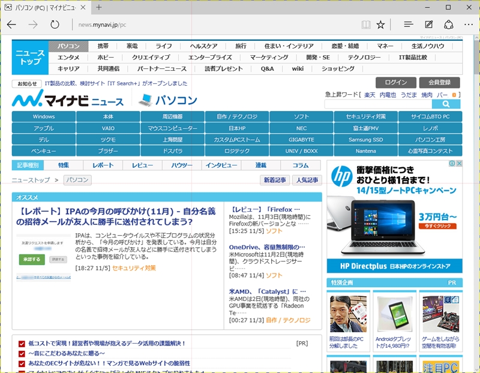
Task: Open the 前回は部長のPC分解しました thumbnail
Action: pos(348,314)
